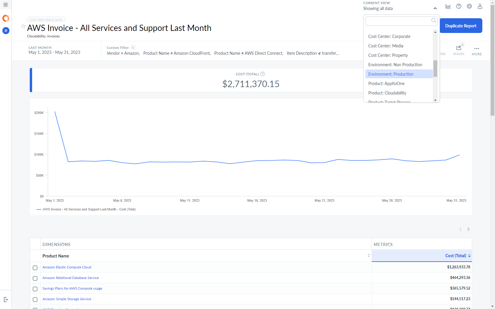This screenshot has width=495, height=309.
Task: Expand the sidebar with the blue chevron button
Action: (6, 30)
